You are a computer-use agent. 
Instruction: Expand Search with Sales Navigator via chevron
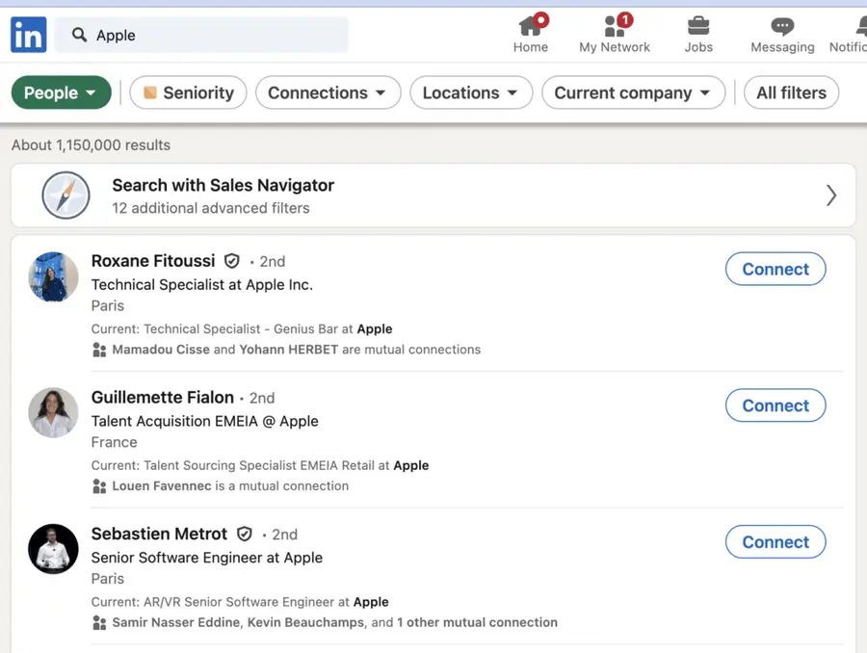pyautogui.click(x=830, y=195)
